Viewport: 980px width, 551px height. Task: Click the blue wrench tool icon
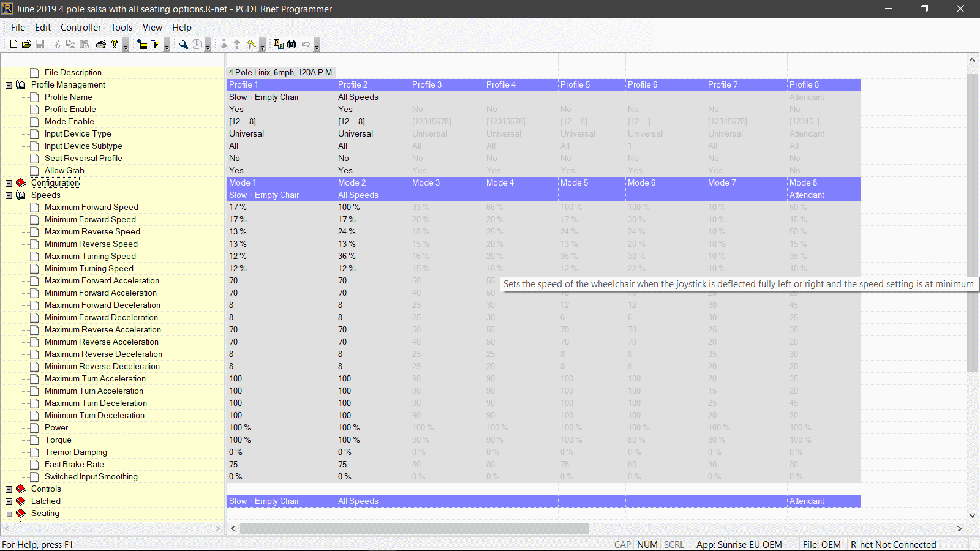point(183,44)
